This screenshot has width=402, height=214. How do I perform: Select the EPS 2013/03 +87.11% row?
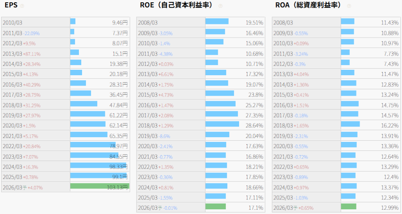22,53
